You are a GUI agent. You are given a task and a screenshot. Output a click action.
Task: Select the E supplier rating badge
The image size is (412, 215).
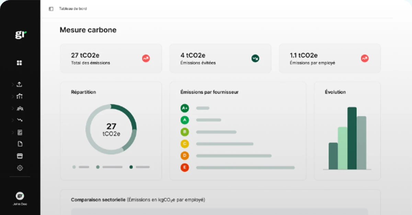click(185, 168)
